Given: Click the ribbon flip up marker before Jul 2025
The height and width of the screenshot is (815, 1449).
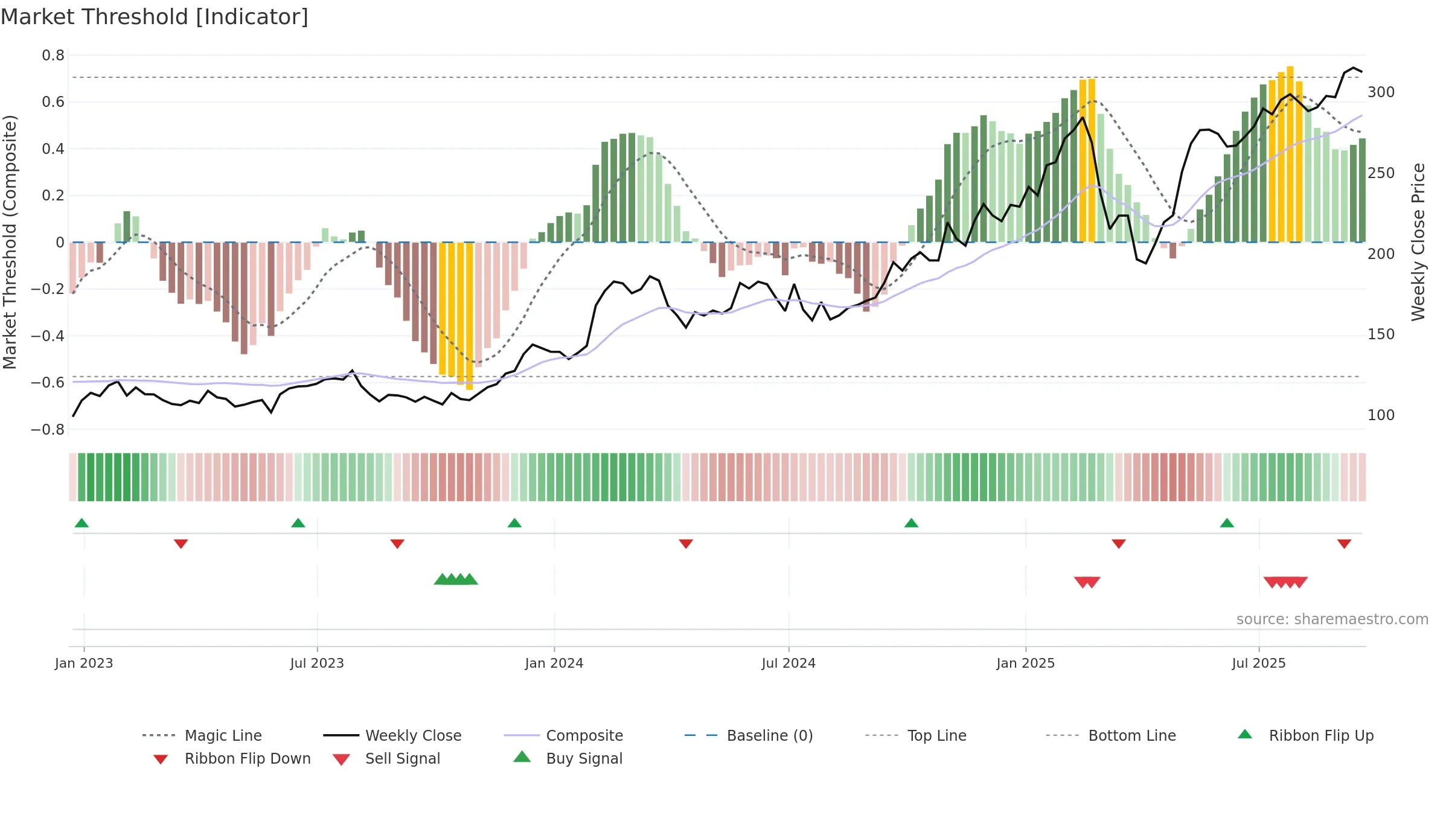Looking at the screenshot, I should [1227, 523].
